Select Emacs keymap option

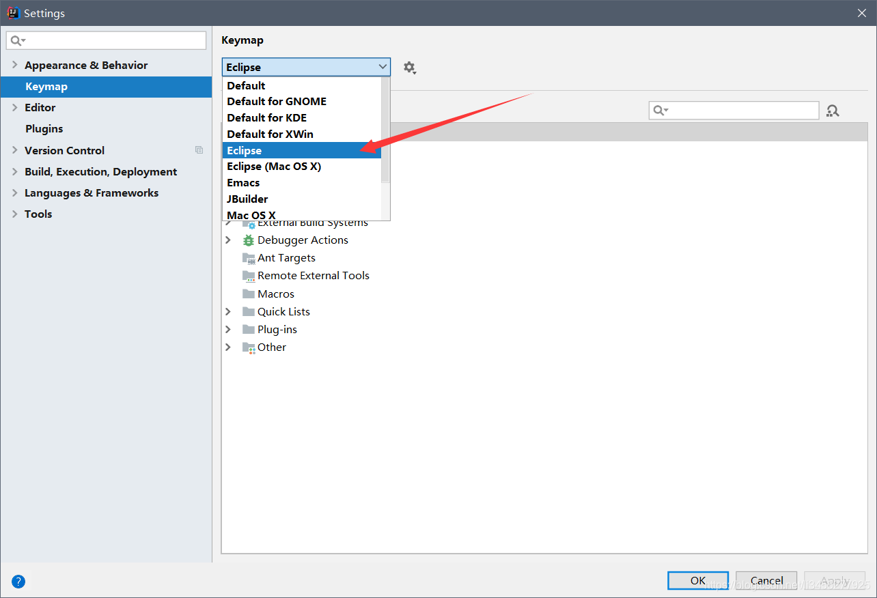(x=302, y=182)
